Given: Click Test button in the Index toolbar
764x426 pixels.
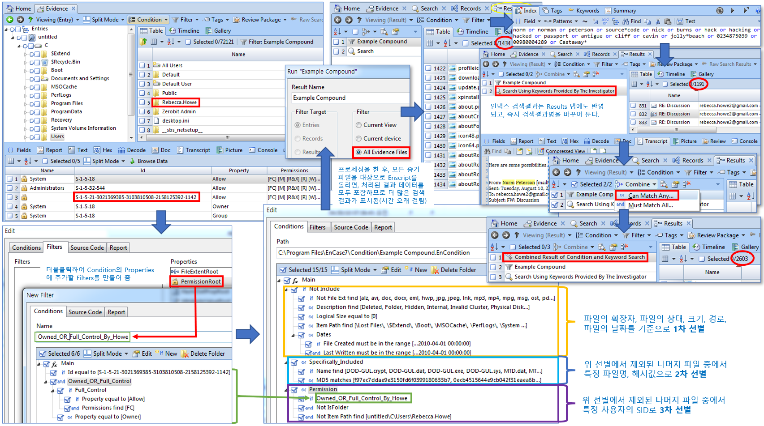Looking at the screenshot, I should tap(686, 21).
